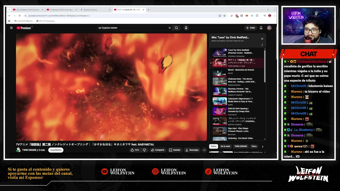Open the YouTube channel icon in overlay footer

point(105,172)
